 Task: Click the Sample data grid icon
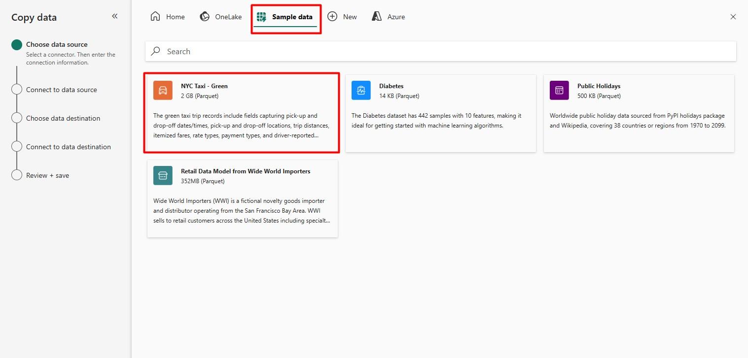click(261, 17)
